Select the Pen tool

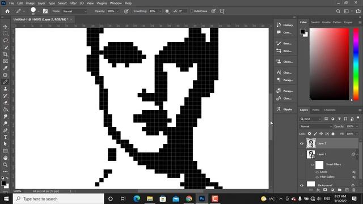coord(5,130)
